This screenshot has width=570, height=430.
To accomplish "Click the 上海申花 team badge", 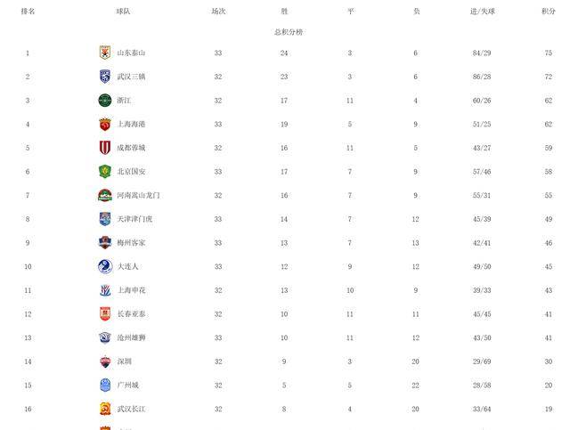I will tap(104, 290).
